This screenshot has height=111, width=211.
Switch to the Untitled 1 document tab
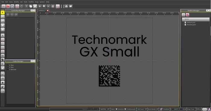click(42, 10)
